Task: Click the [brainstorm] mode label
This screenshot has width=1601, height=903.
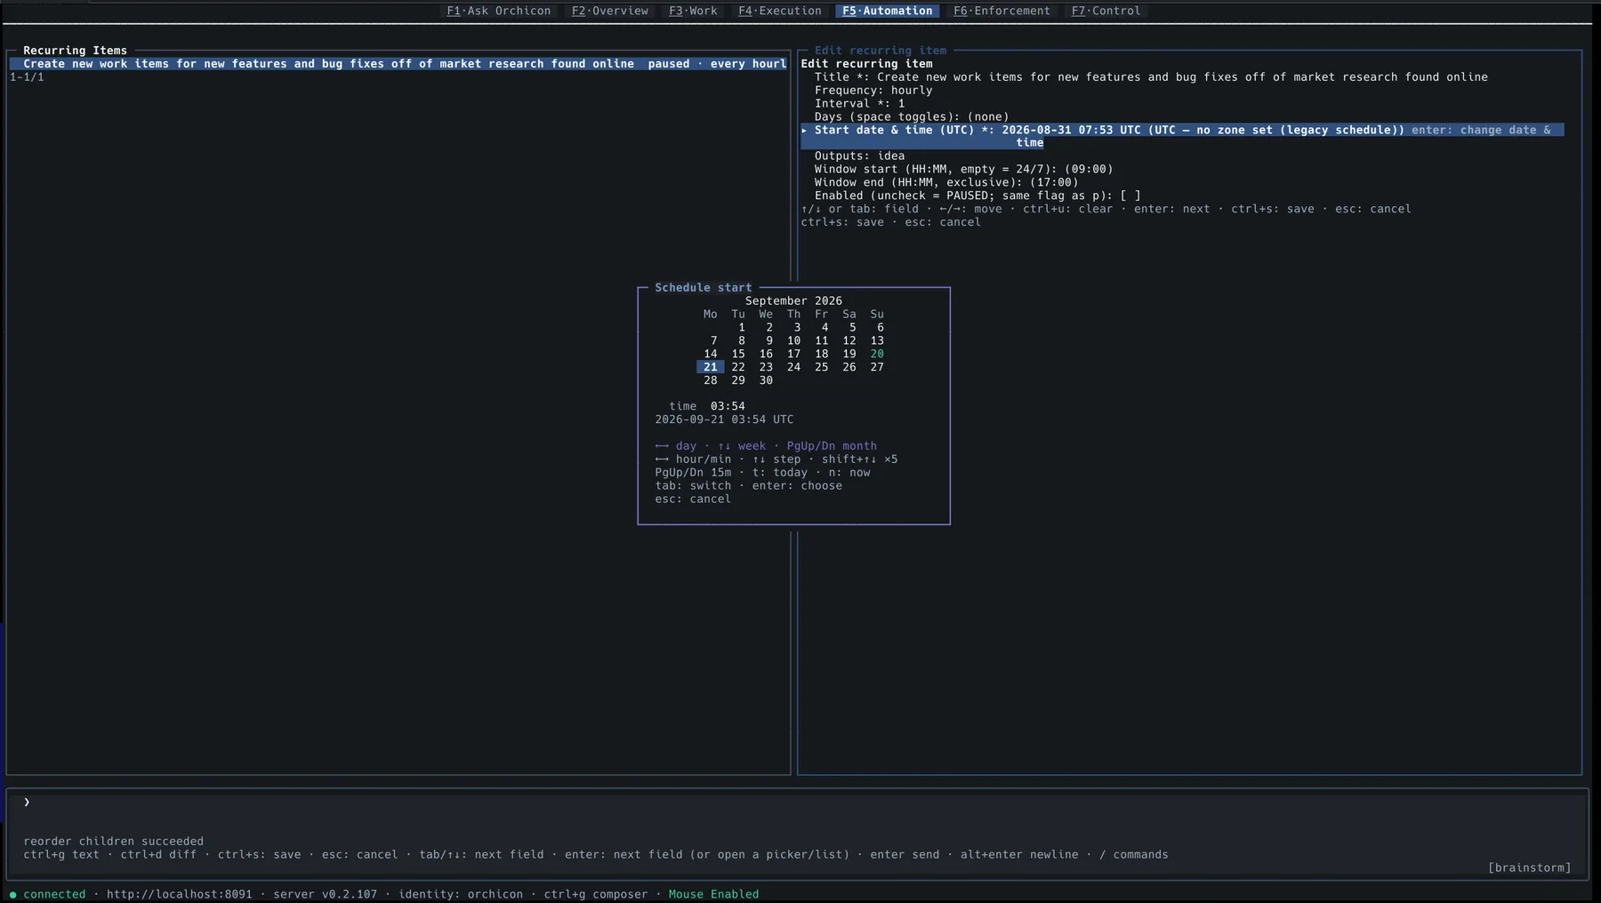Action: 1530,868
